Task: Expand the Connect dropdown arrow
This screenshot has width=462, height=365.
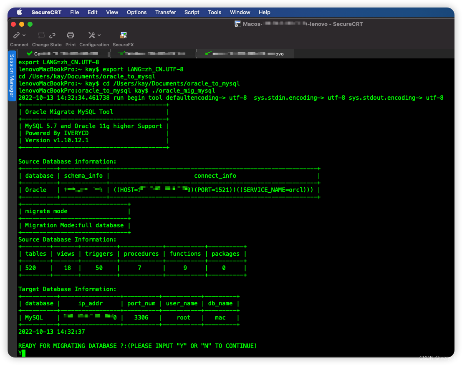Action: click(24, 35)
